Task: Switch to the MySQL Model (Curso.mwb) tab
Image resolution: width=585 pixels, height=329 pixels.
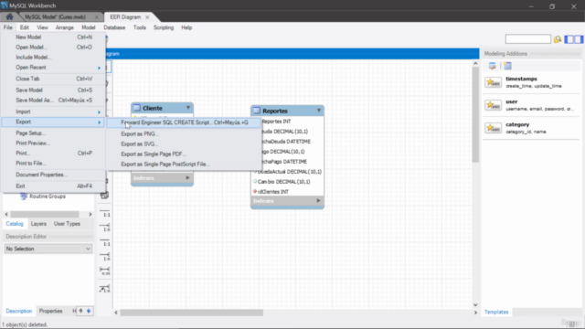Action: pos(55,17)
